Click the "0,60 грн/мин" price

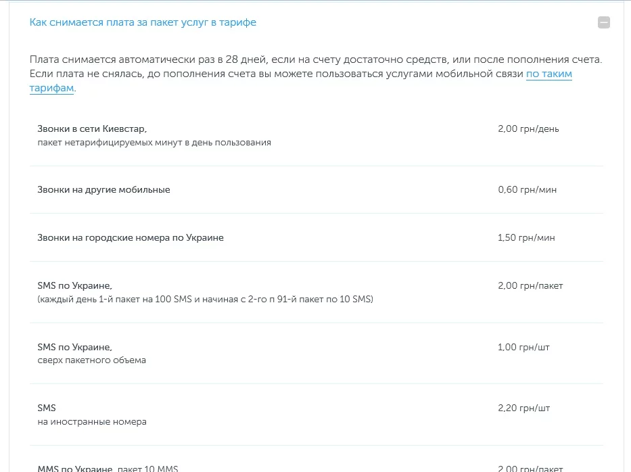pyautogui.click(x=527, y=189)
